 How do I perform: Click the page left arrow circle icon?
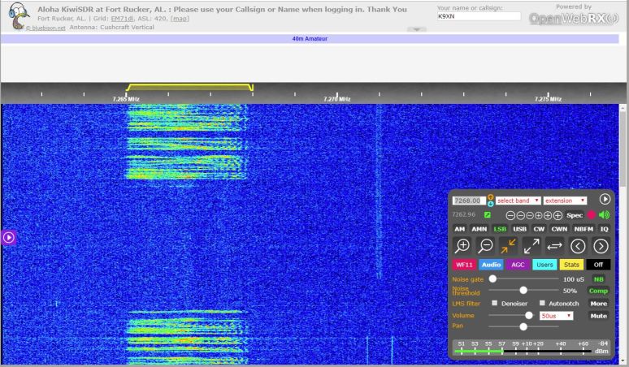[578, 245]
